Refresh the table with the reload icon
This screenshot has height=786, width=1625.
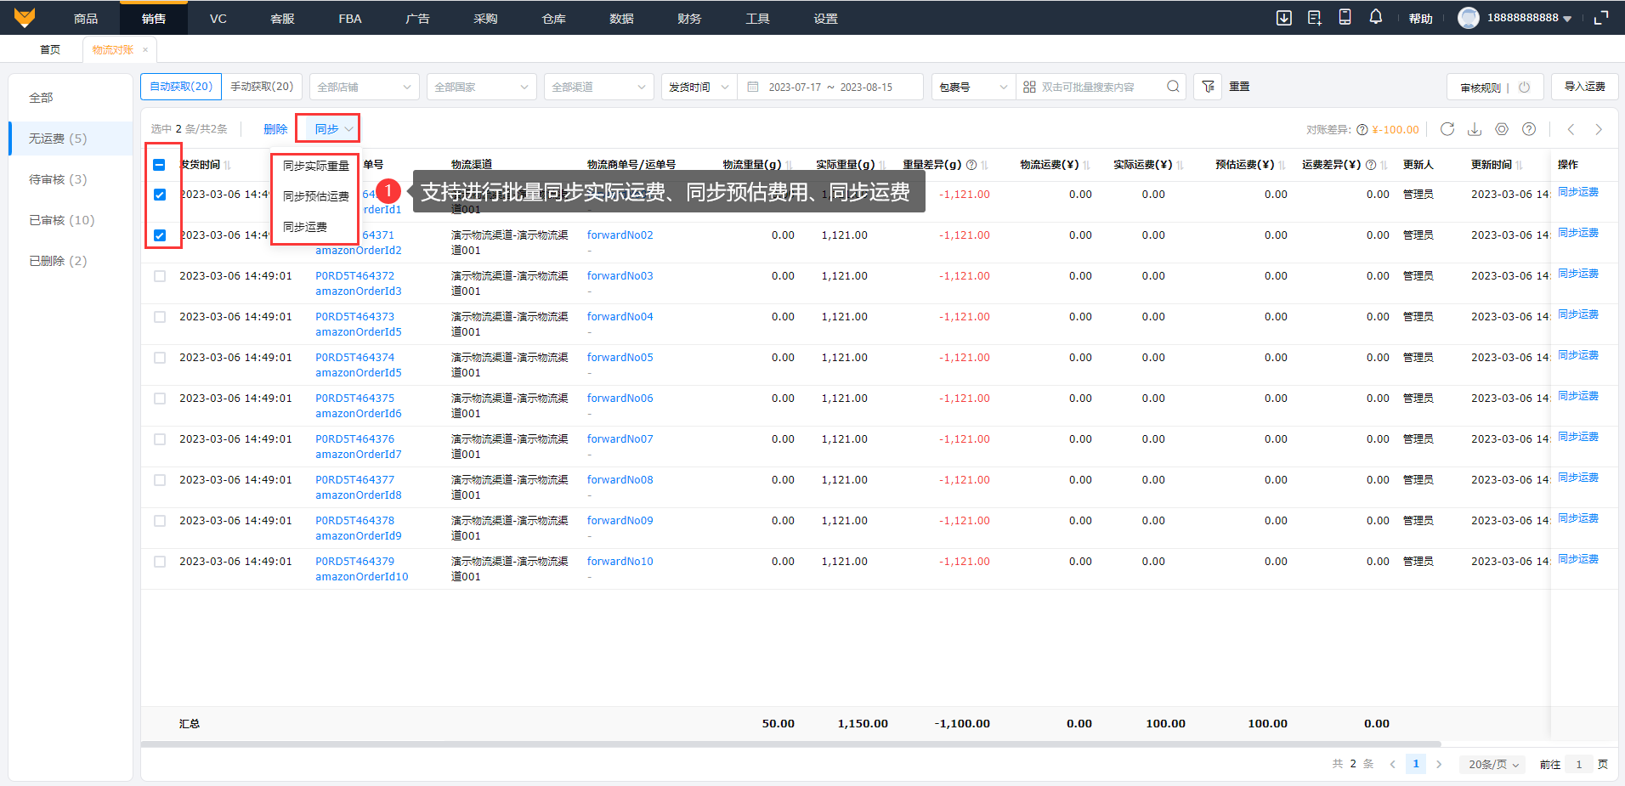(1447, 129)
